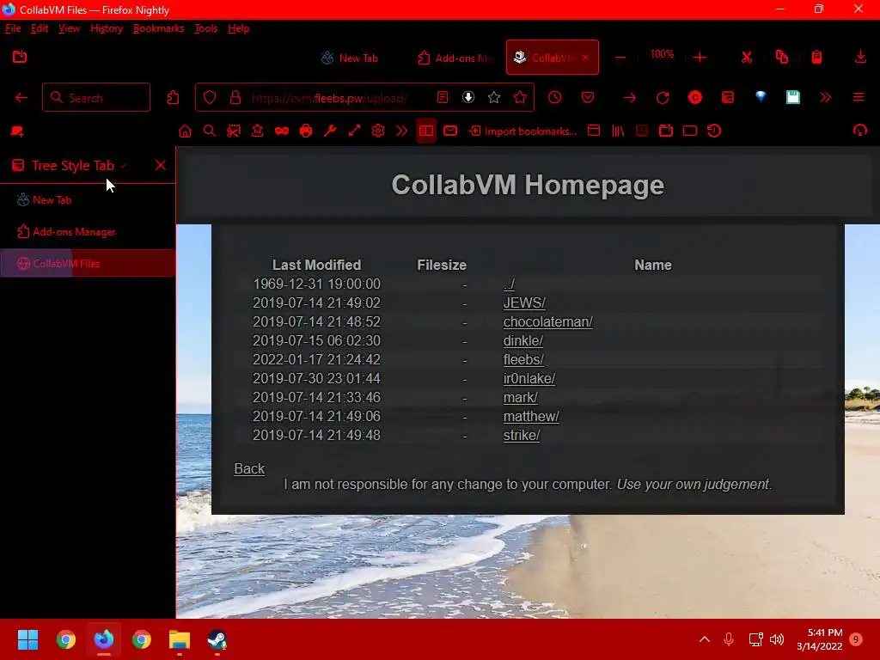Open the strike/ folder link
Image resolution: width=880 pixels, height=660 pixels.
(522, 436)
